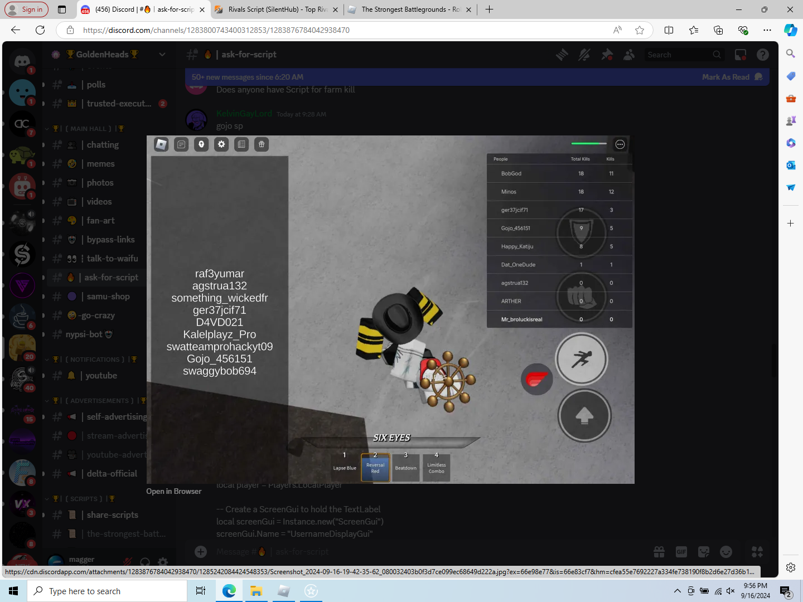Screen dimensions: 803x602
Task: Open Task View on taskbar
Action: pyautogui.click(x=201, y=591)
